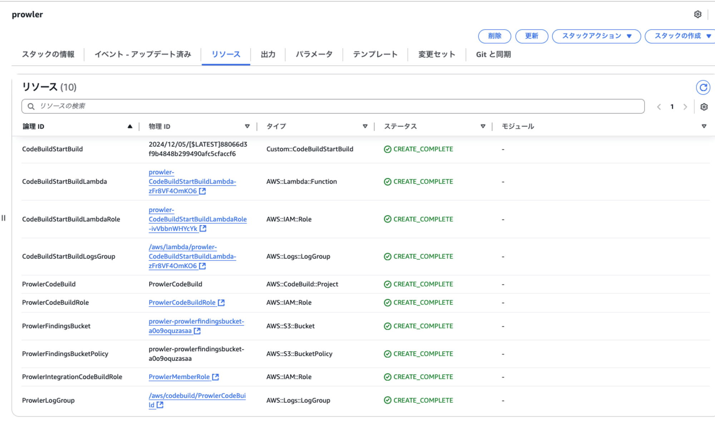
Task: Select AWS::CodeBuild::Project type cell
Action: pos(302,284)
